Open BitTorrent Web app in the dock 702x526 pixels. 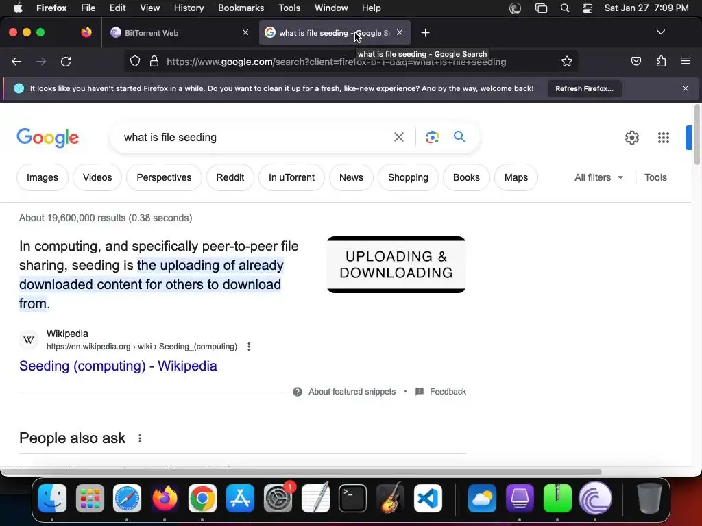click(595, 499)
